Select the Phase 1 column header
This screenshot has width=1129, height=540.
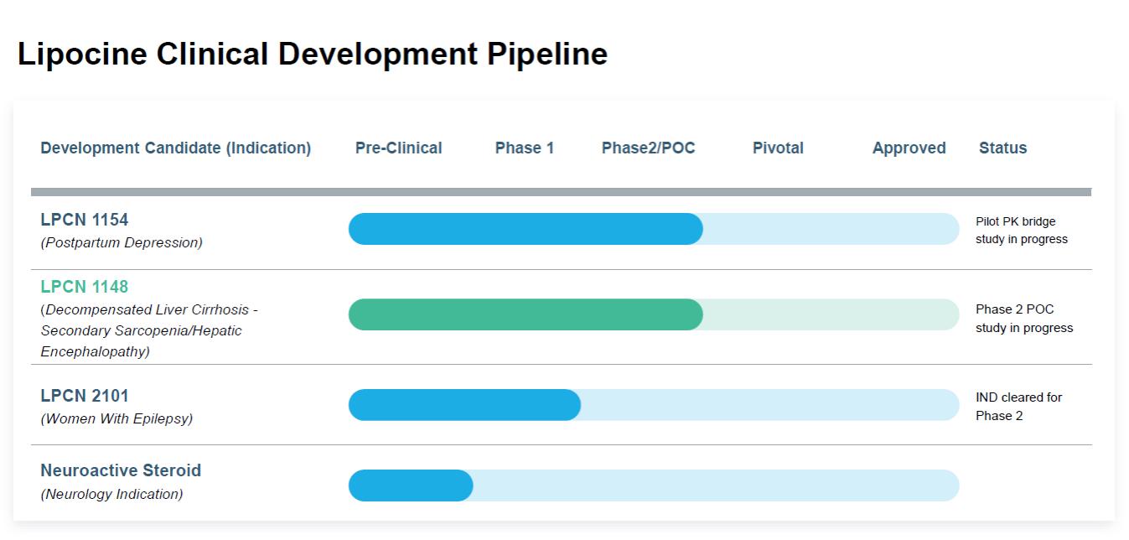[x=524, y=148]
